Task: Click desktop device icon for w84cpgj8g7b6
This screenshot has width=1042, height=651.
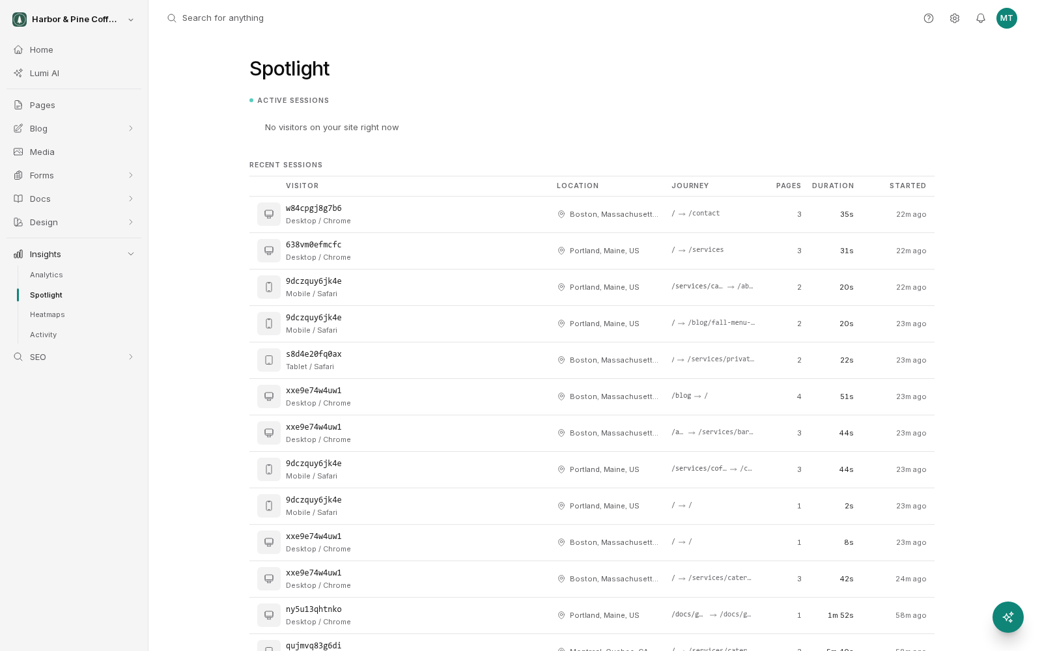Action: click(269, 214)
